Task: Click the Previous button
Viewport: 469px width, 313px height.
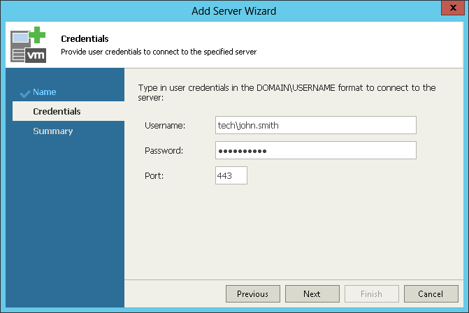Action: 253,294
